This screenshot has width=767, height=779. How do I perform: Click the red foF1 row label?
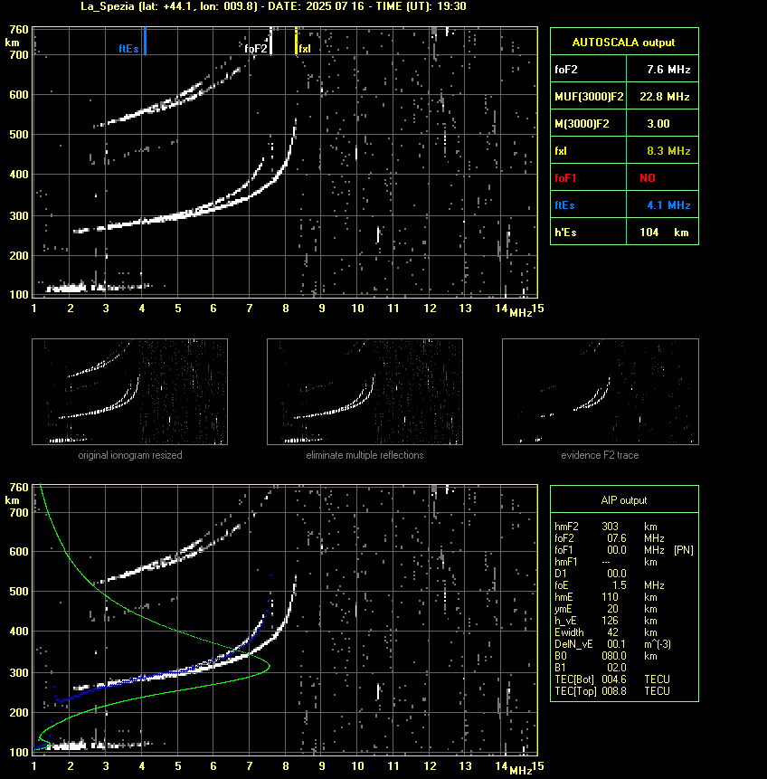(565, 178)
